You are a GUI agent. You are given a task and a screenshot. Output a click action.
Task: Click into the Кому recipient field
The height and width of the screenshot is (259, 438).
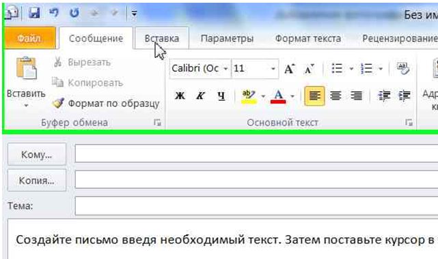256,153
